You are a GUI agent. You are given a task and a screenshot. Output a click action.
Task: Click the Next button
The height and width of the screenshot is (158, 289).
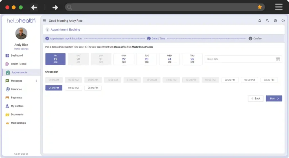[x=274, y=99]
